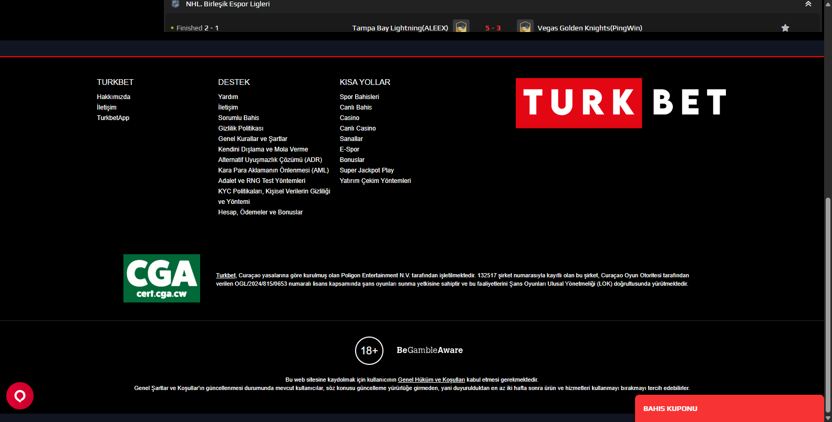Open İletişim under Turkbet column
The width and height of the screenshot is (832, 422).
(x=107, y=107)
